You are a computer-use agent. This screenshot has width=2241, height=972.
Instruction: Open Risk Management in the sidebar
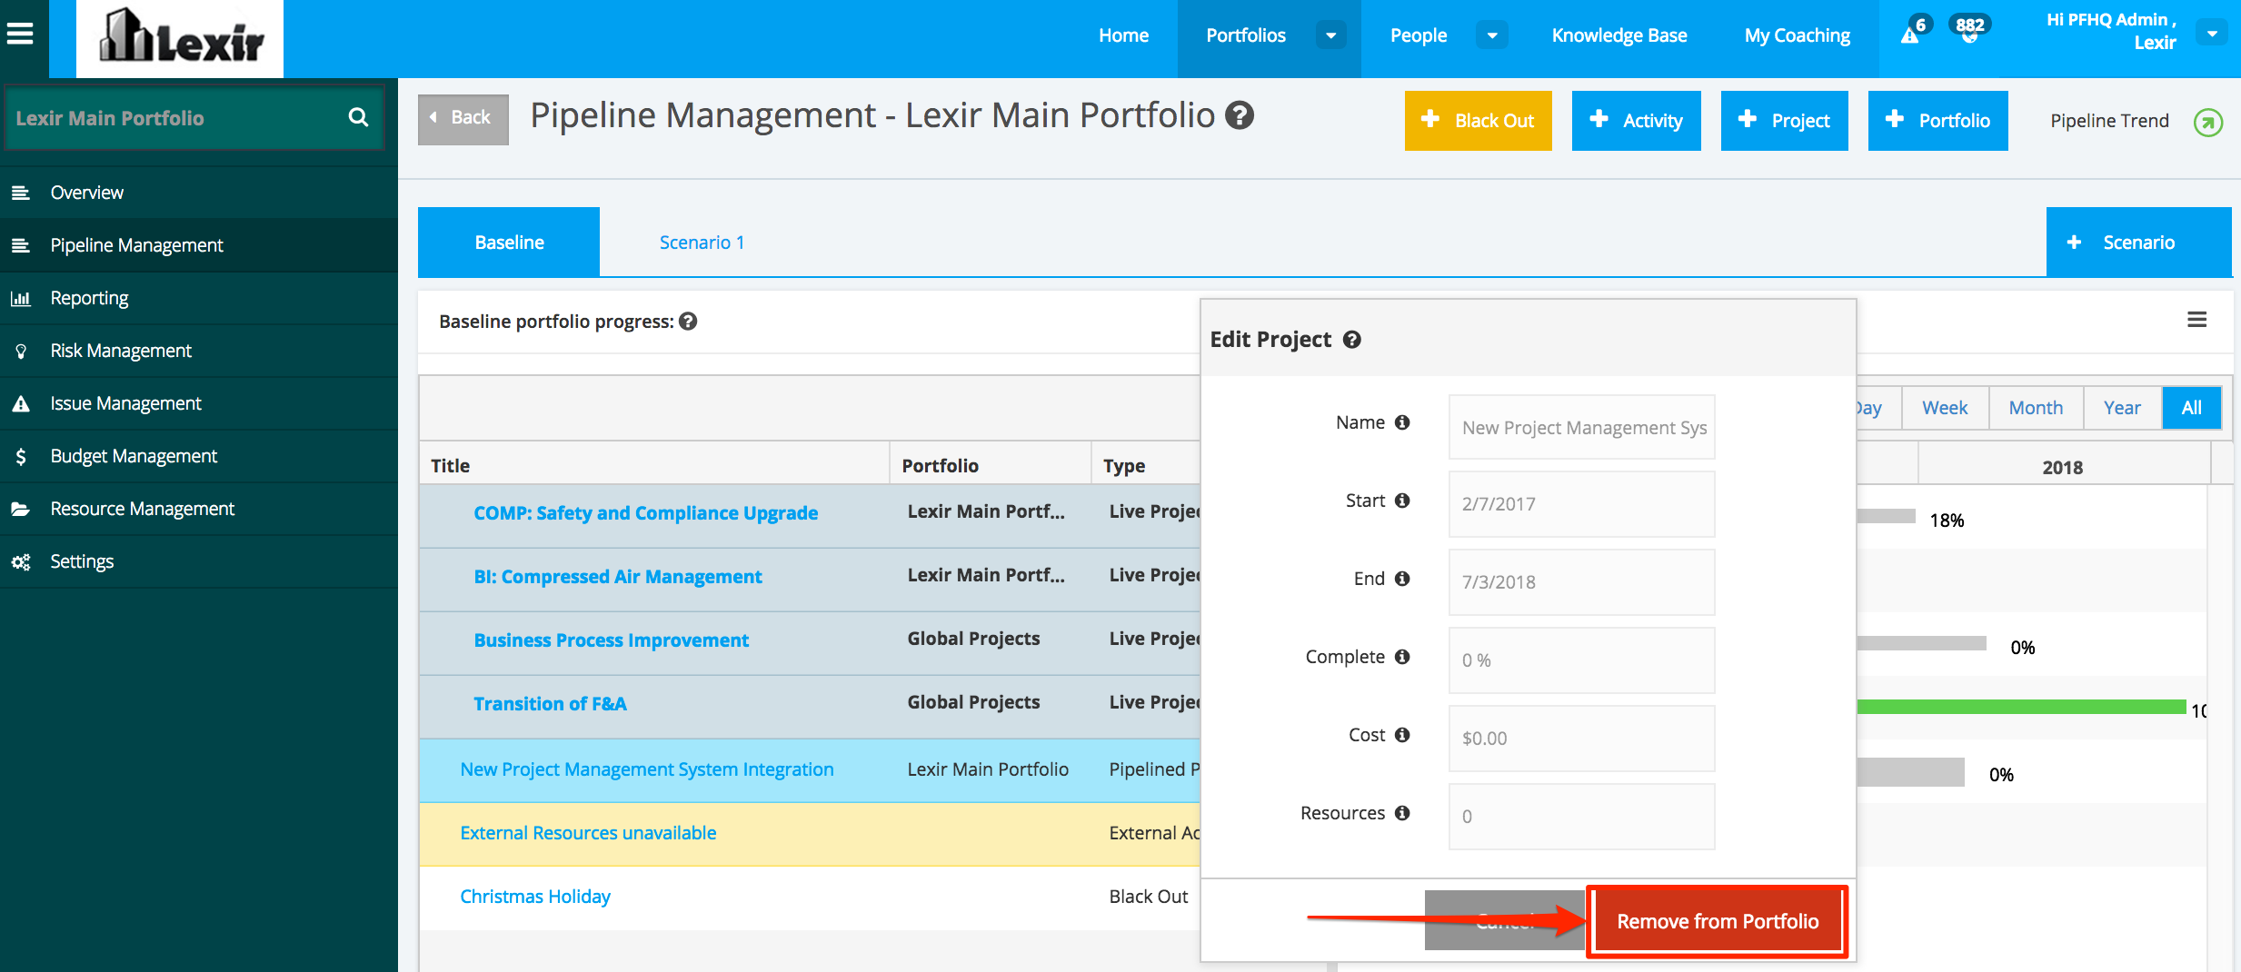199,351
